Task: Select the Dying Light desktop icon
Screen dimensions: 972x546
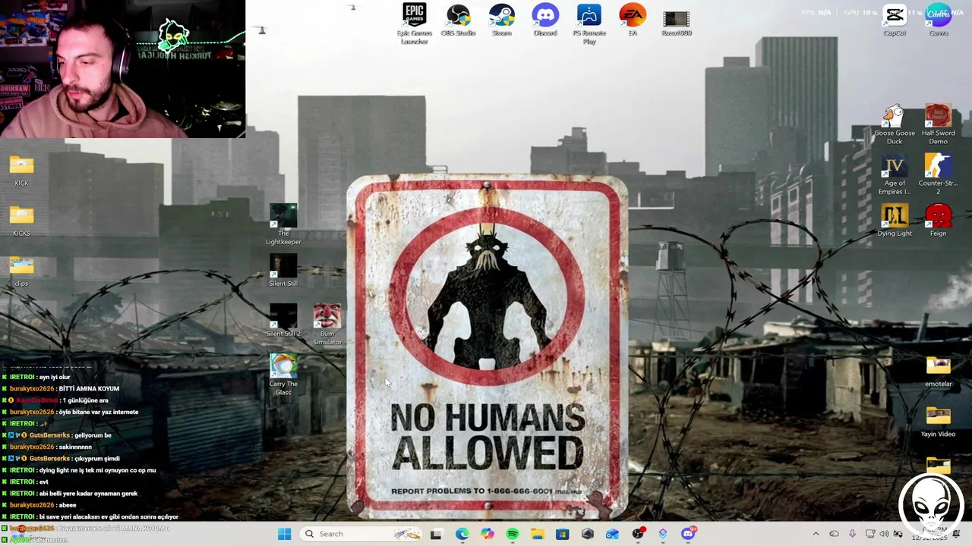Action: (x=895, y=221)
